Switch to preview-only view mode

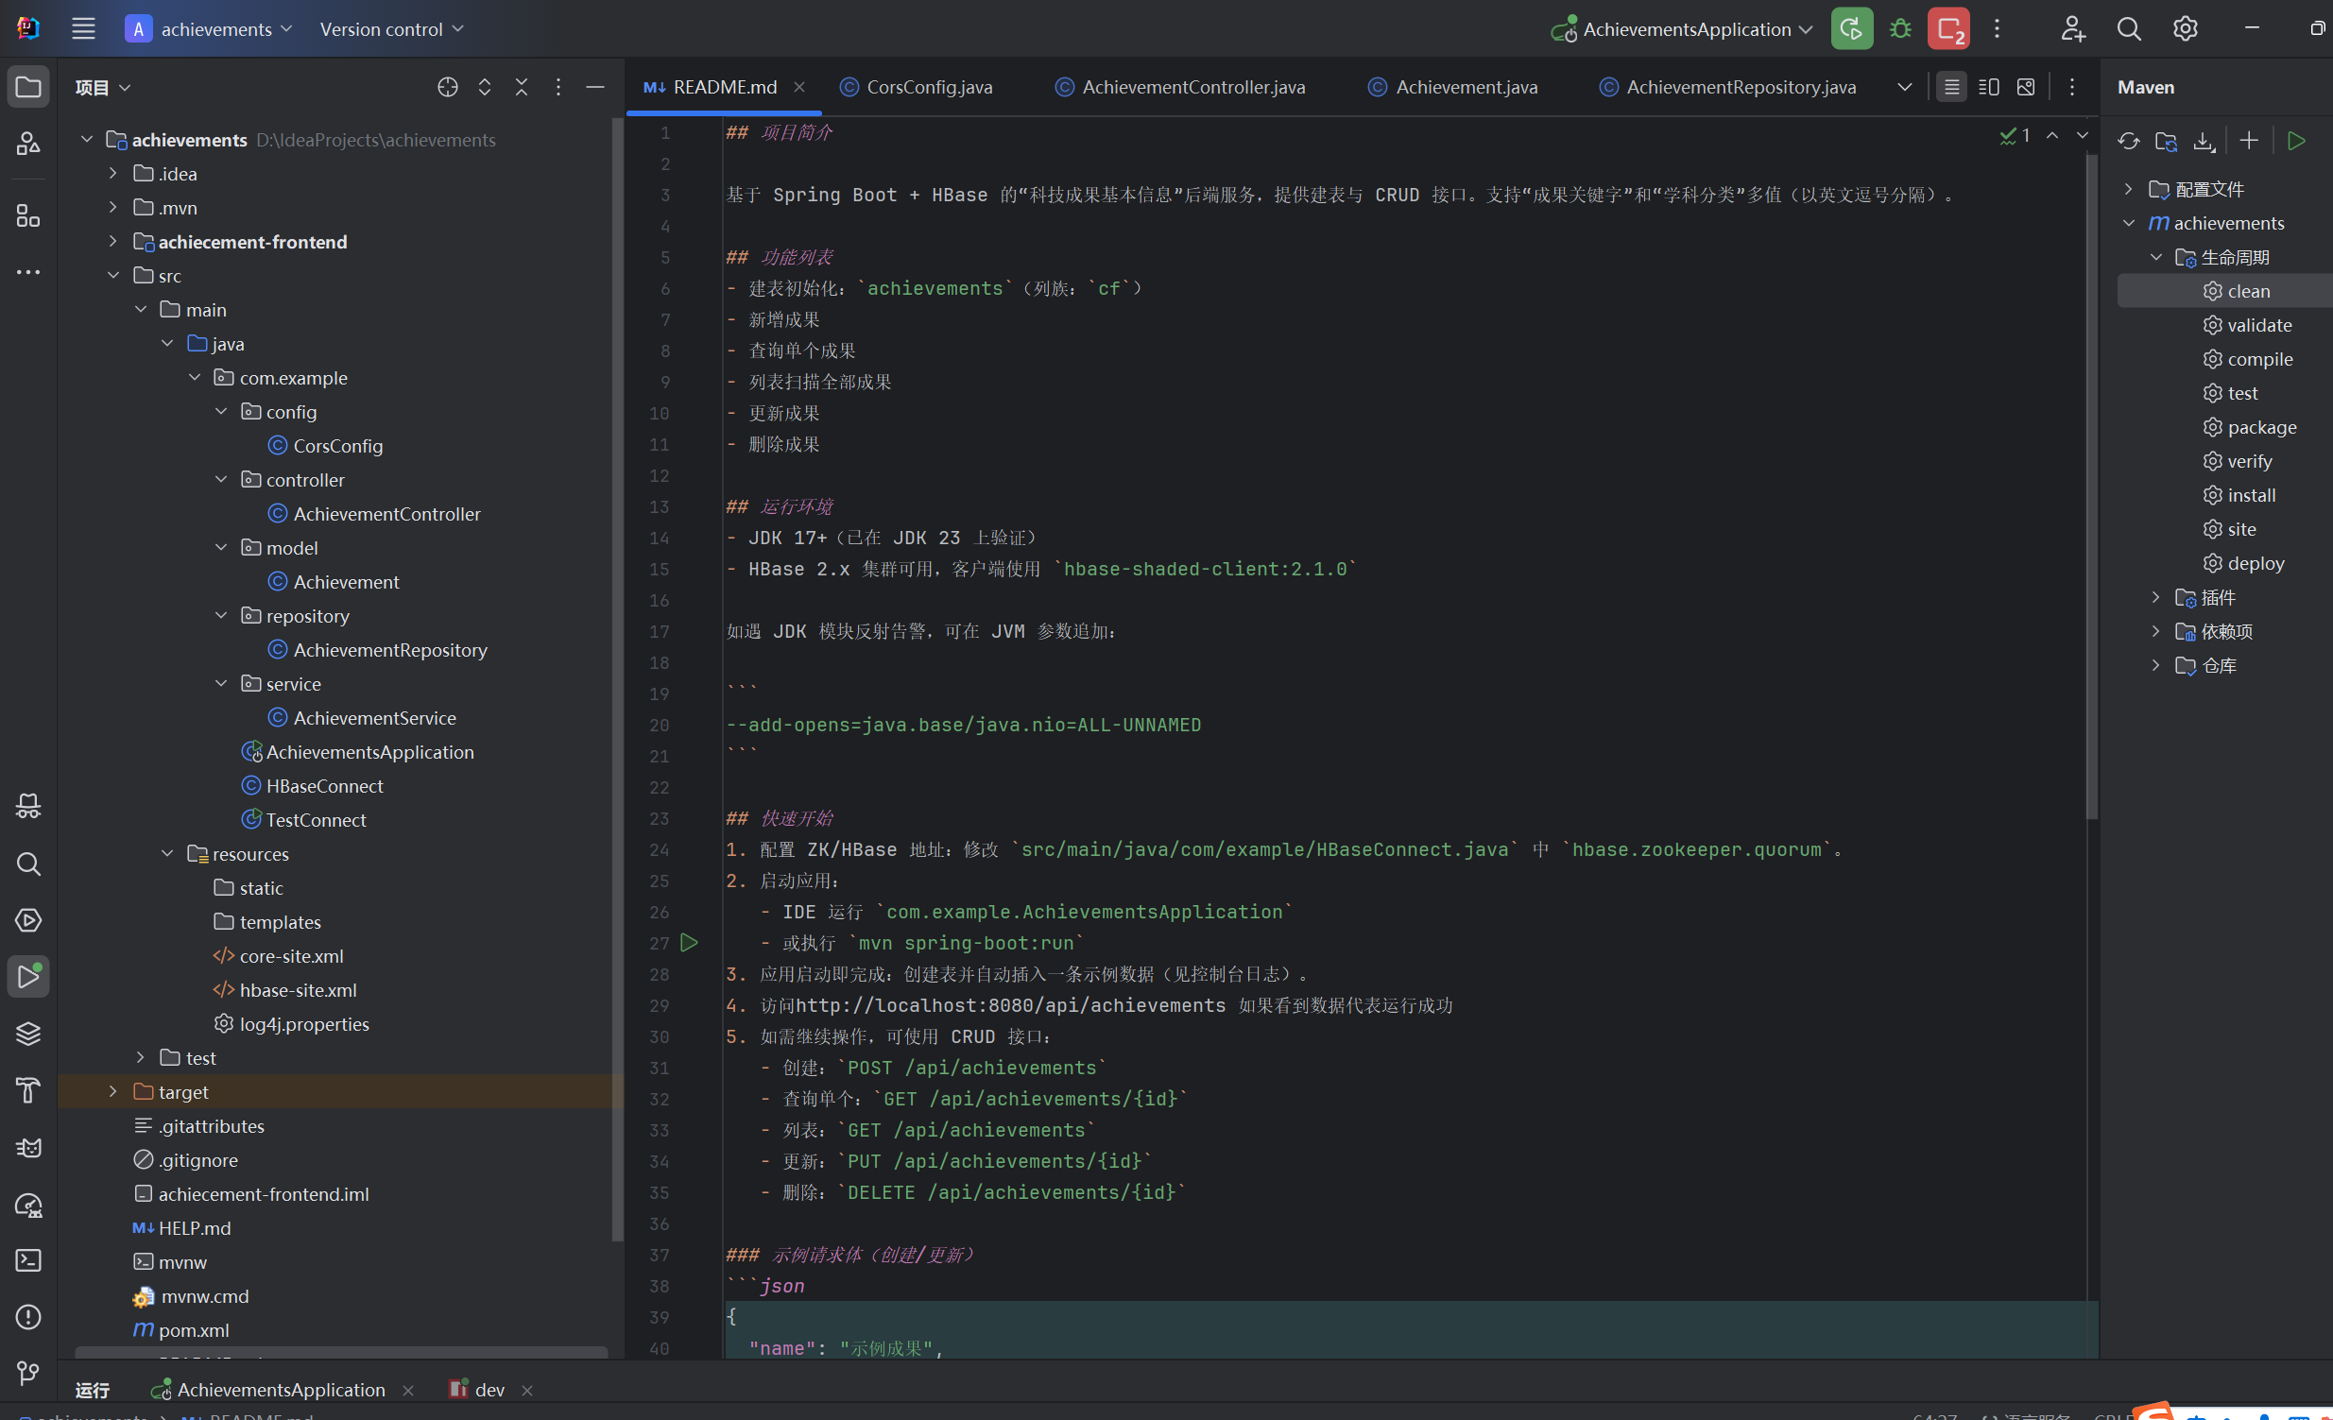coord(2025,87)
